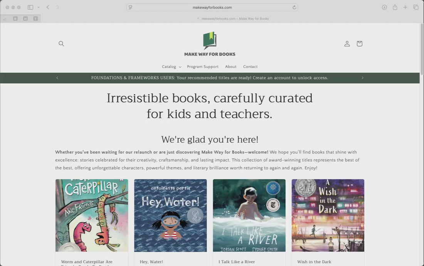Open the Wish in the Dark book cover

[328, 215]
